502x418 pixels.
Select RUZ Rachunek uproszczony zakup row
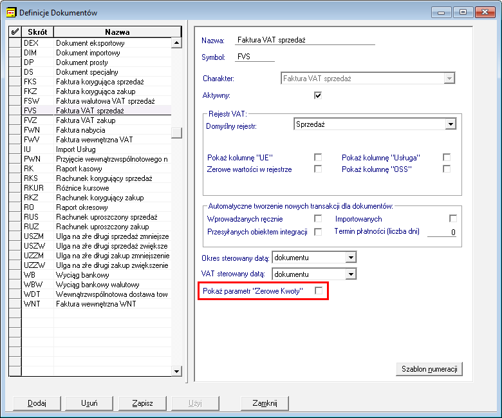point(97,227)
